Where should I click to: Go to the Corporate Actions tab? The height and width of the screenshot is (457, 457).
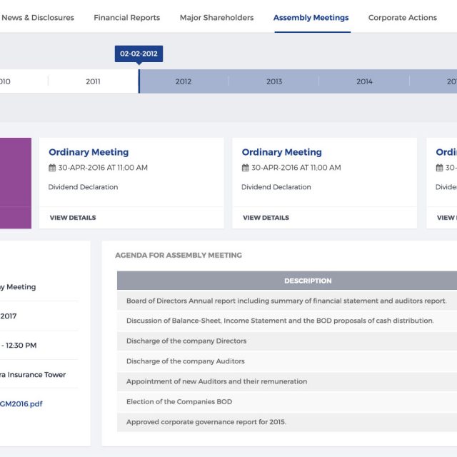(402, 18)
